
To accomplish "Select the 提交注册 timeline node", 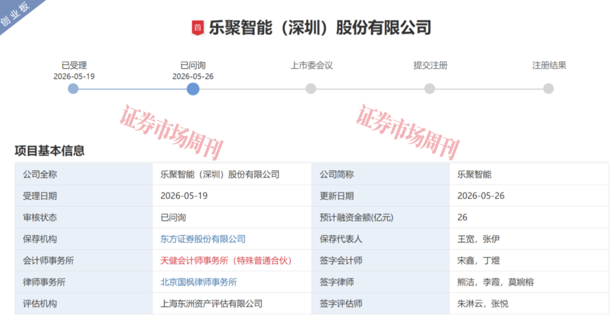I will [x=430, y=88].
